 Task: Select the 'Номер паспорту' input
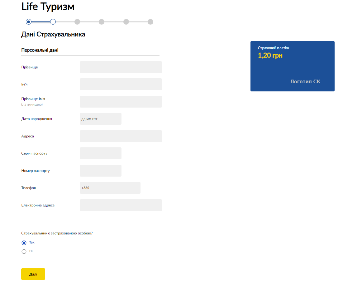tap(100, 171)
